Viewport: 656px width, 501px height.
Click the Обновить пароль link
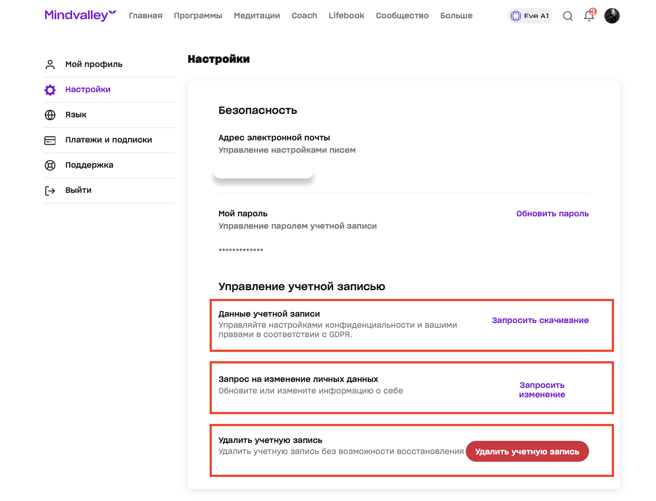(552, 214)
